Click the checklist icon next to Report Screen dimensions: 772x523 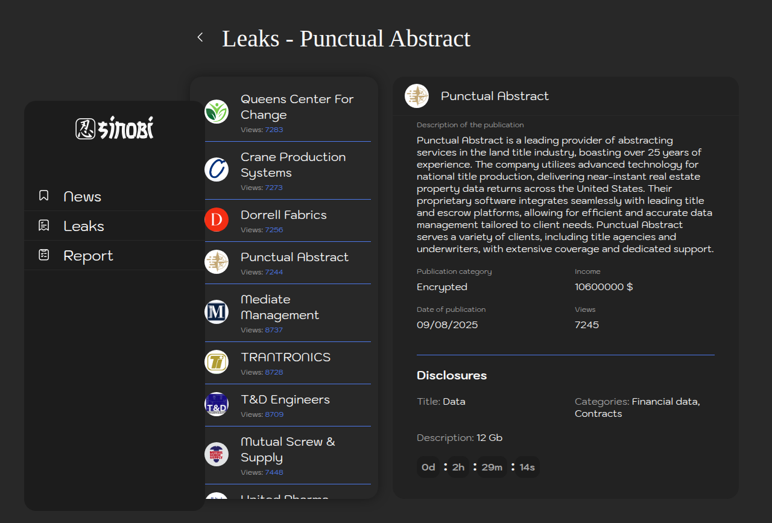pyautogui.click(x=44, y=255)
